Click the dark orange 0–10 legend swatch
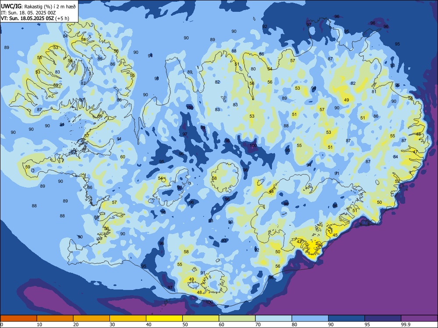Image resolution: width=438 pixels, height=328 pixels. point(18,318)
